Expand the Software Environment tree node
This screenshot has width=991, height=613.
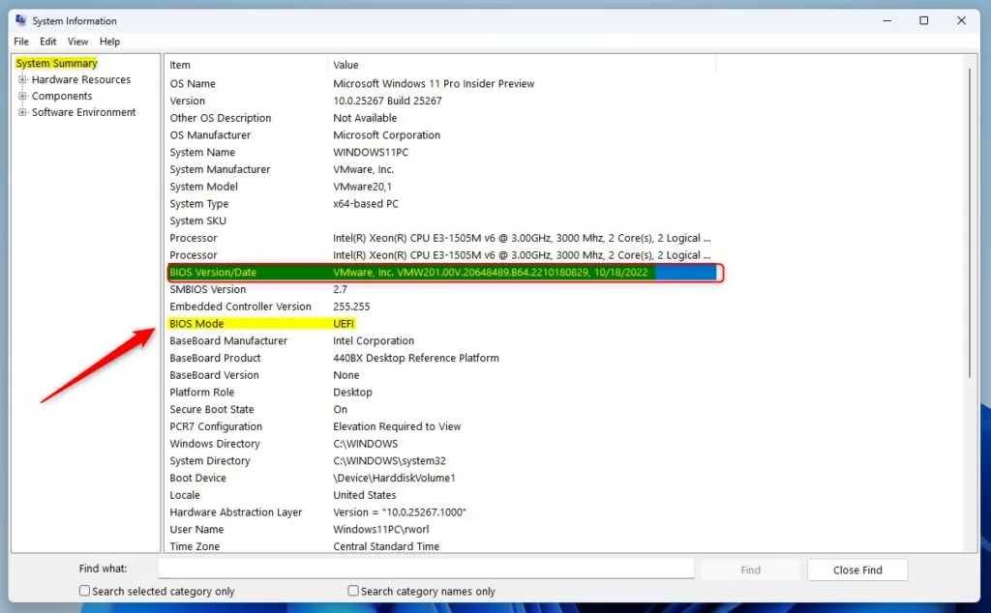(22, 113)
